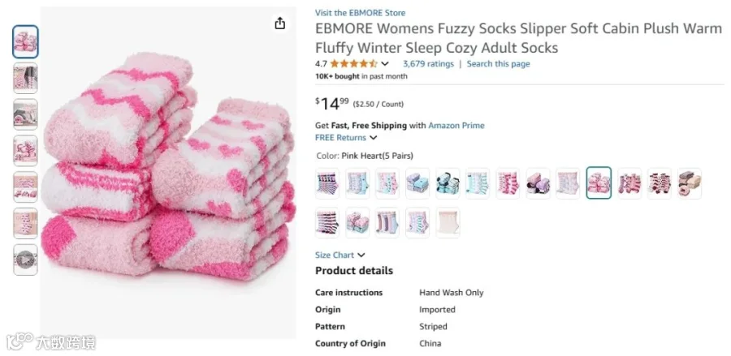Choose the first color swatch in top row
The image size is (731, 356).
pos(327,183)
